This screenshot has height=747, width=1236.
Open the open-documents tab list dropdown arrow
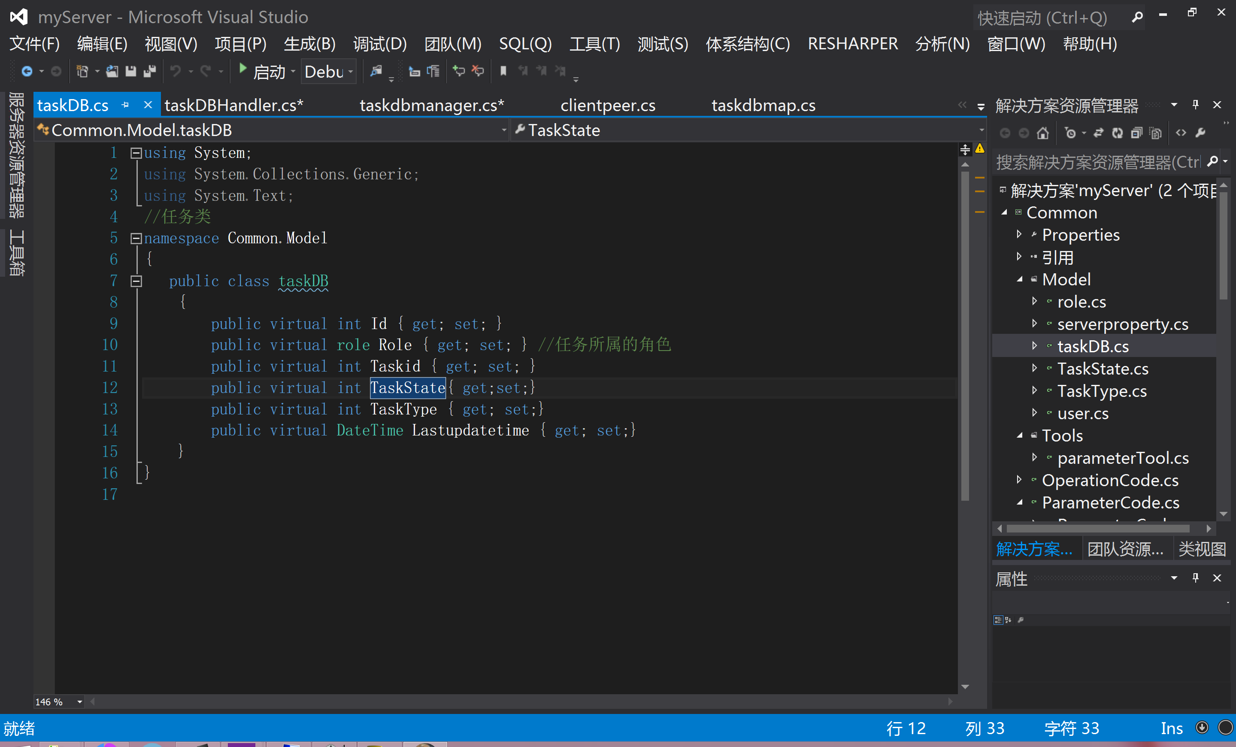pyautogui.click(x=981, y=107)
